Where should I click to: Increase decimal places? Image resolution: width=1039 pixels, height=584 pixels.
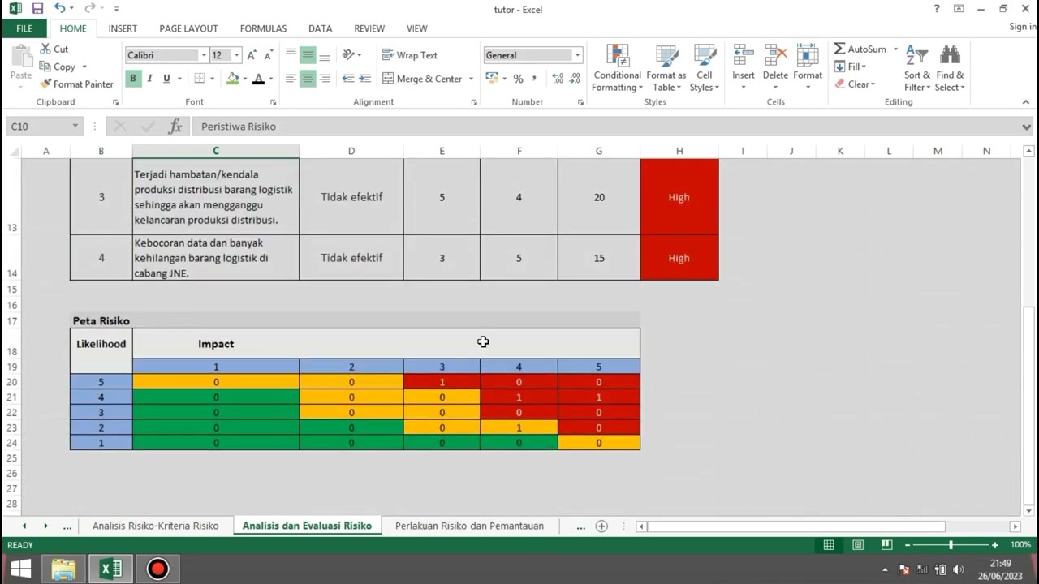[x=558, y=79]
